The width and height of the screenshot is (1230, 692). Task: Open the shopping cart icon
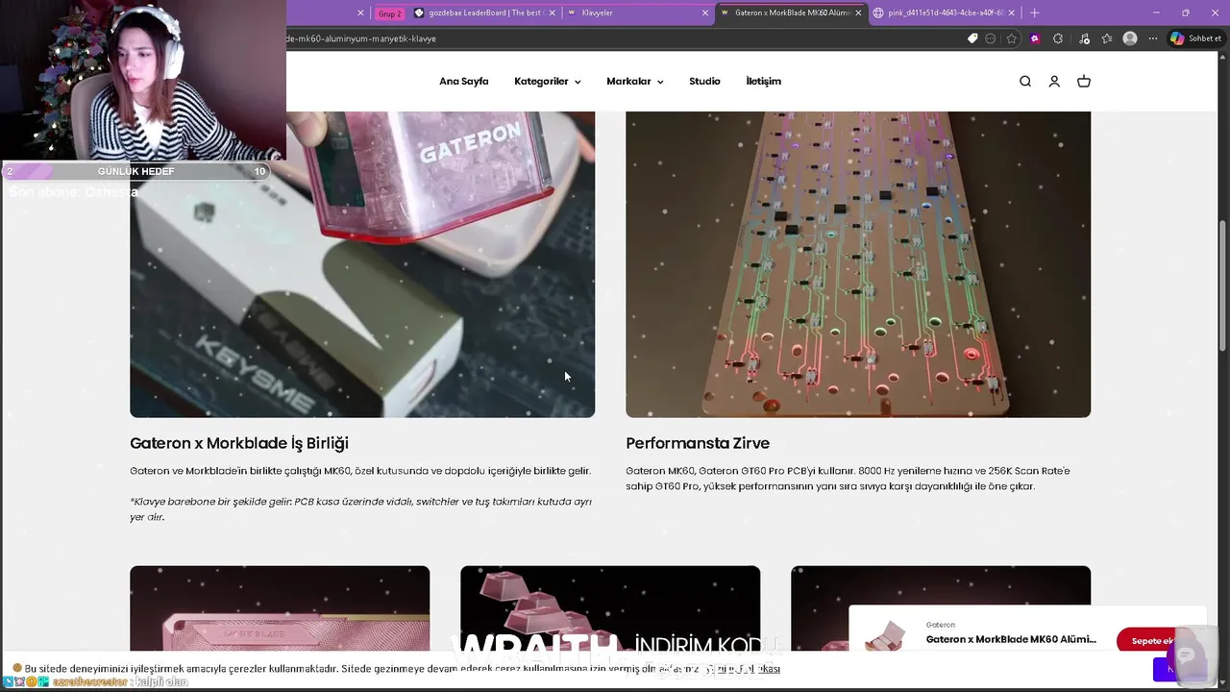coord(1084,82)
